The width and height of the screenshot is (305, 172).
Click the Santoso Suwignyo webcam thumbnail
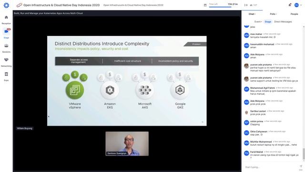coord(127,143)
